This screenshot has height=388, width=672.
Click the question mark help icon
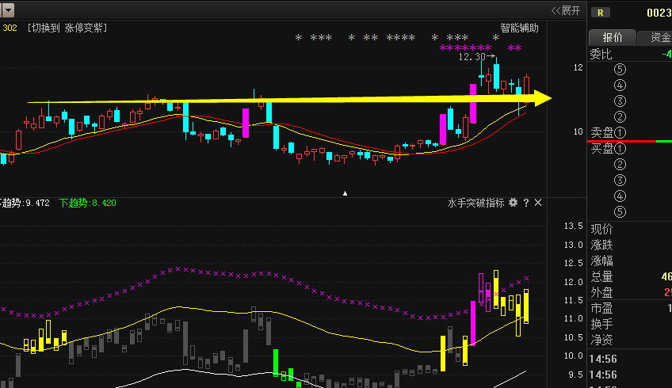(525, 203)
